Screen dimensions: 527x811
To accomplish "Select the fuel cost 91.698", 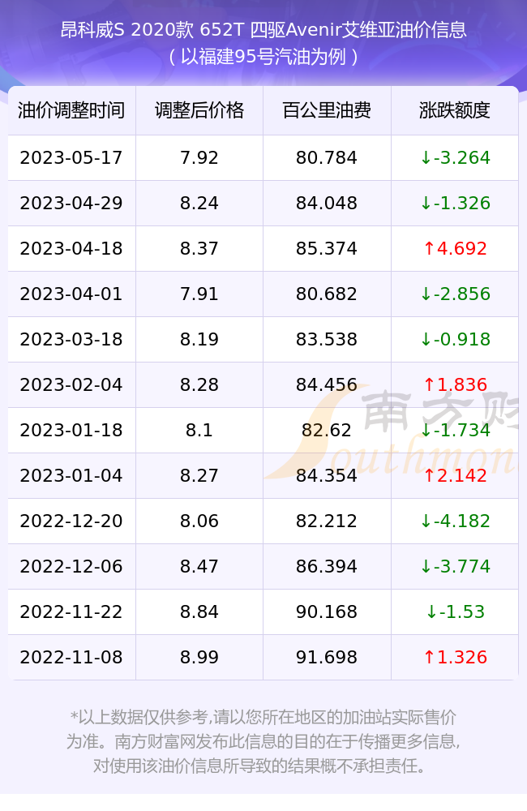I will click(327, 658).
